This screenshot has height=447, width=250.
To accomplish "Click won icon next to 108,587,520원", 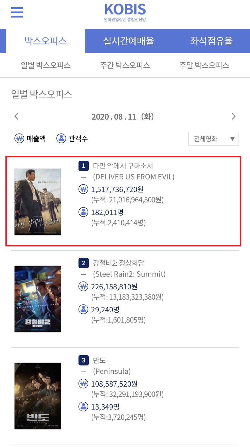I will point(83,384).
